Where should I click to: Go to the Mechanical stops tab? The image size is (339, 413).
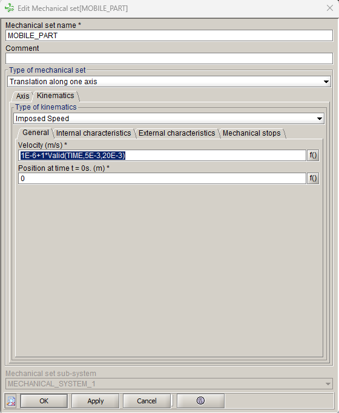pyautogui.click(x=252, y=133)
